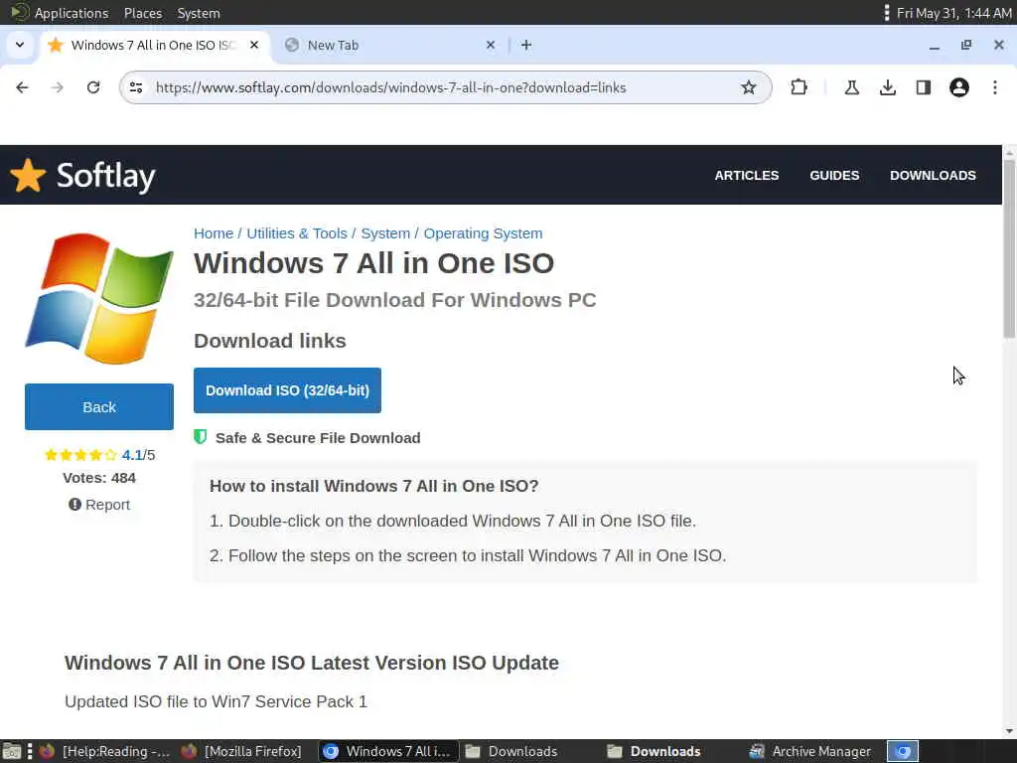Click the Report link
Viewport: 1017px width, 763px height.
click(x=99, y=505)
